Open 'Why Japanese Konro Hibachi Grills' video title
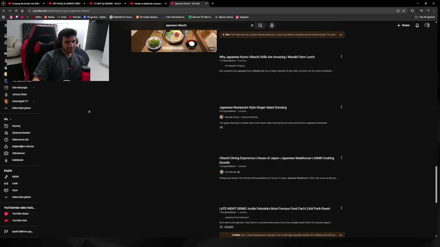The height and width of the screenshot is (247, 440). coord(267,57)
